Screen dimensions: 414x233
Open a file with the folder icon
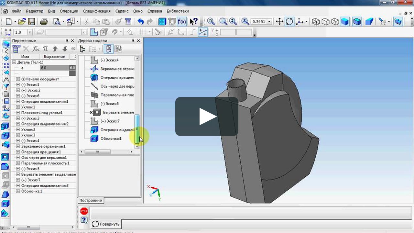22,22
